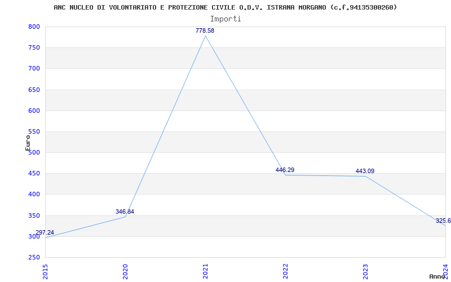Click the 650 y-axis tick label

pyautogui.click(x=34, y=90)
